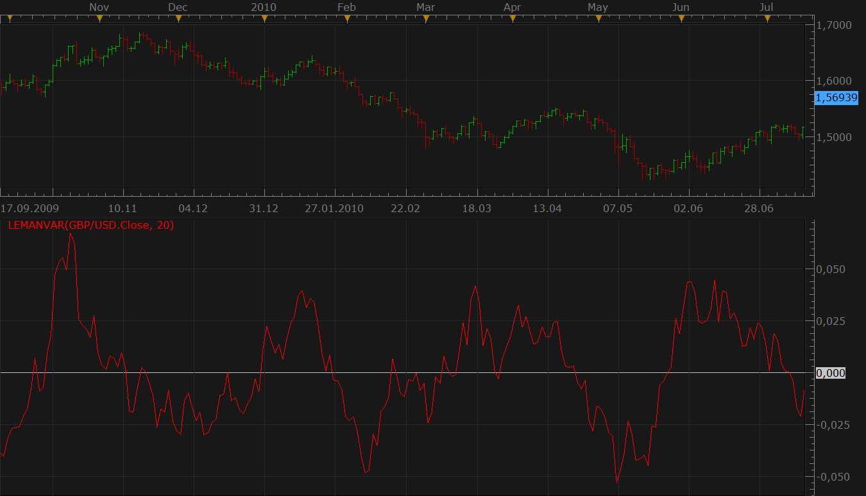Click the Nov month marker triangle
Screen dimensions: 866x496
[99, 19]
